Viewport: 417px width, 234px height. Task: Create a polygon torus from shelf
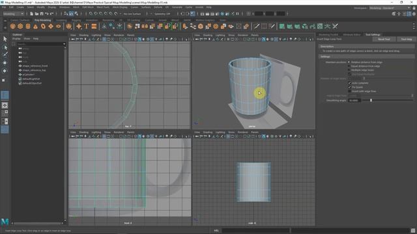pos(43,26)
